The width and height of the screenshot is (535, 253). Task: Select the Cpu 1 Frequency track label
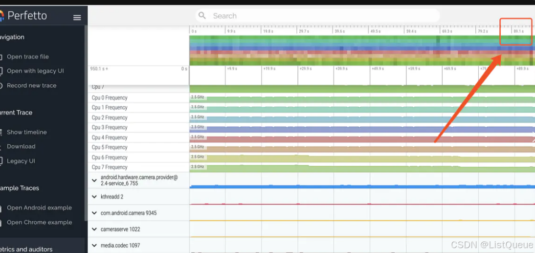click(x=109, y=107)
